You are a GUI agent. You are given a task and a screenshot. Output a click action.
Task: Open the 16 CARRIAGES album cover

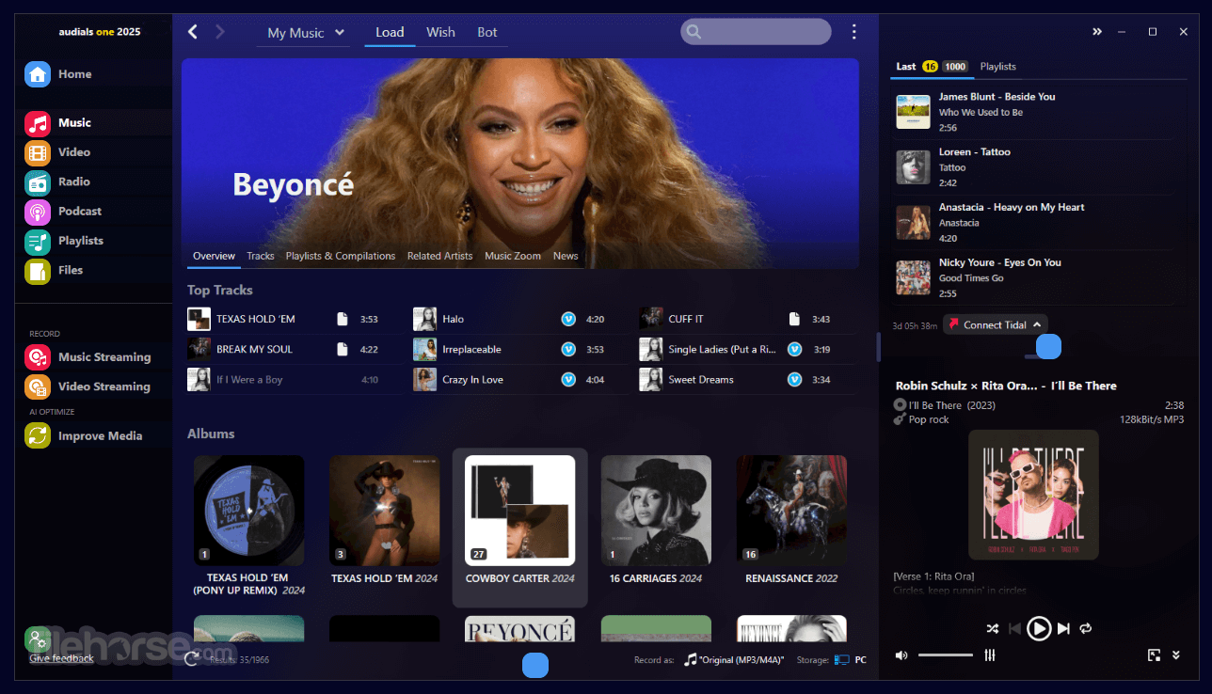[656, 511]
